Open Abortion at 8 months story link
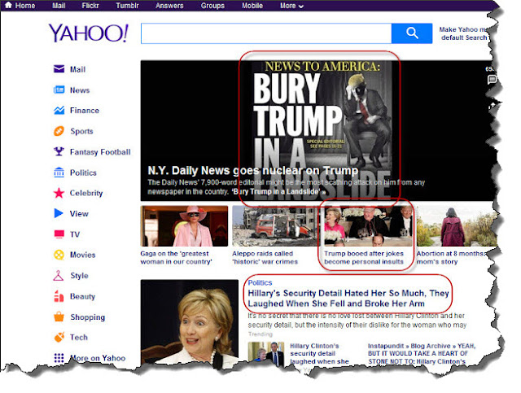Viewport: 521px width, 393px height. point(451,257)
